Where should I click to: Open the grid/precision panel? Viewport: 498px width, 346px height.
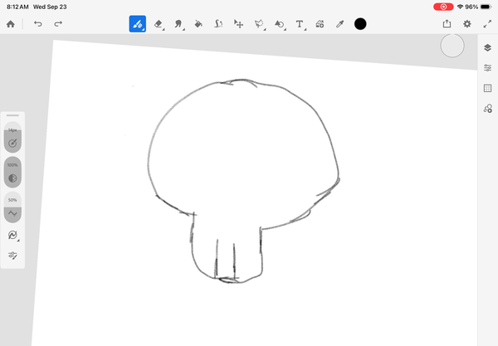click(x=487, y=88)
